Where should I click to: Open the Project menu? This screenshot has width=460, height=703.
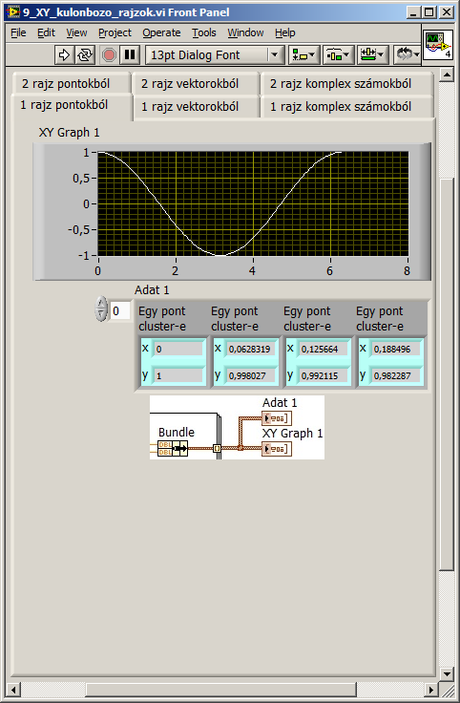pyautogui.click(x=115, y=32)
